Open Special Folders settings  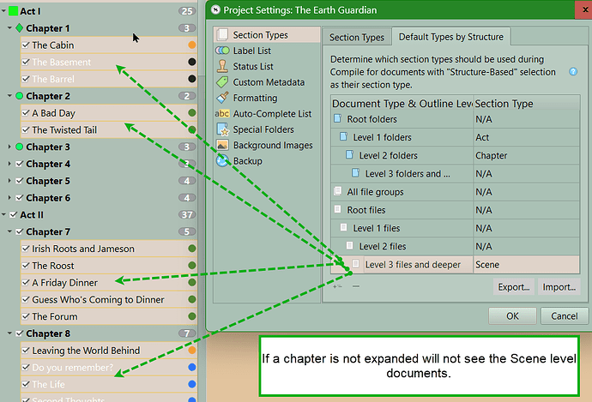point(263,129)
